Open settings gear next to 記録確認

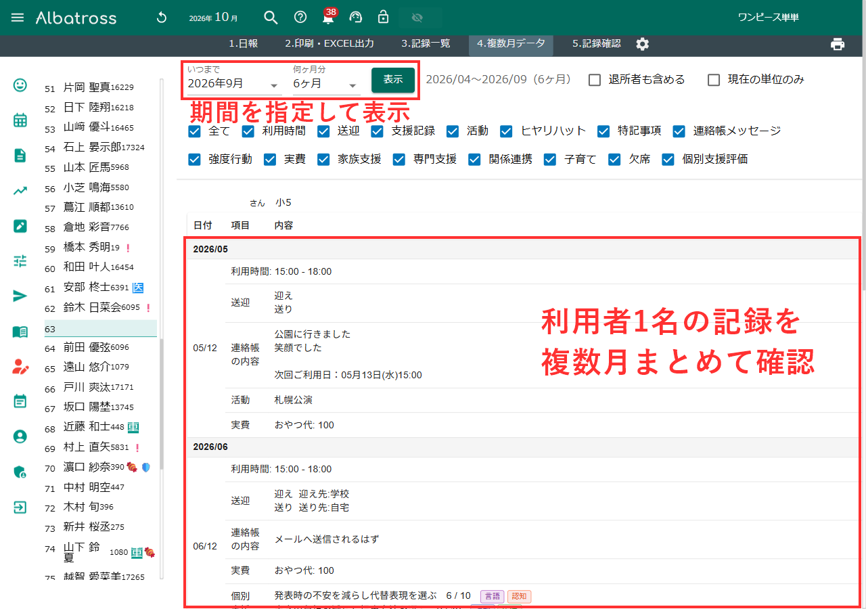[x=642, y=44]
